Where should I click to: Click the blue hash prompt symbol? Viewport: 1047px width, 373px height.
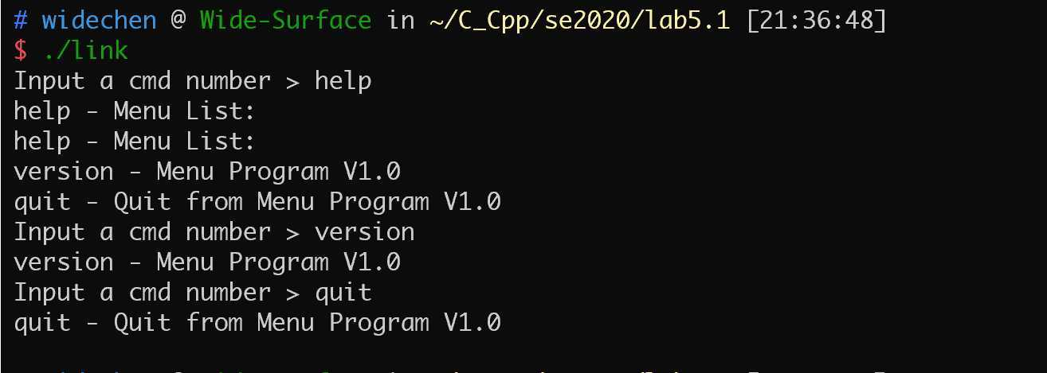click(21, 20)
